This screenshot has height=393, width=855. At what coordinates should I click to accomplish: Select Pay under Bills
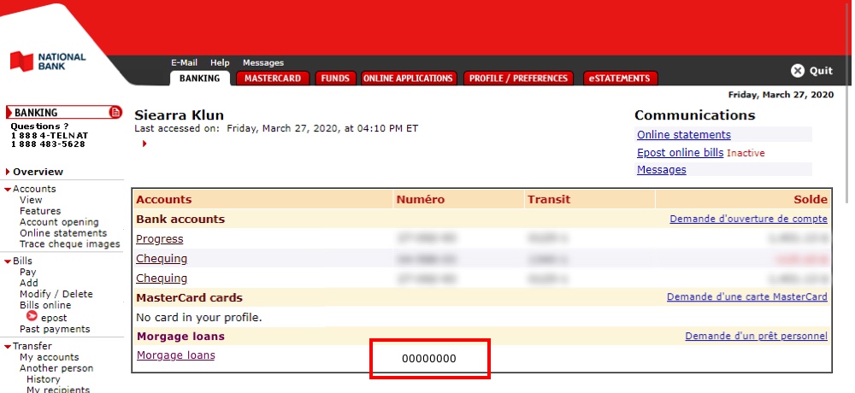tap(28, 272)
